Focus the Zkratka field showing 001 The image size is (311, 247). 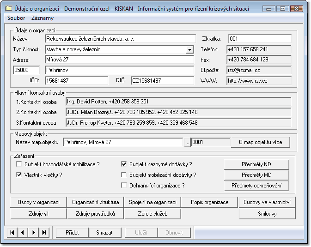click(x=260, y=39)
